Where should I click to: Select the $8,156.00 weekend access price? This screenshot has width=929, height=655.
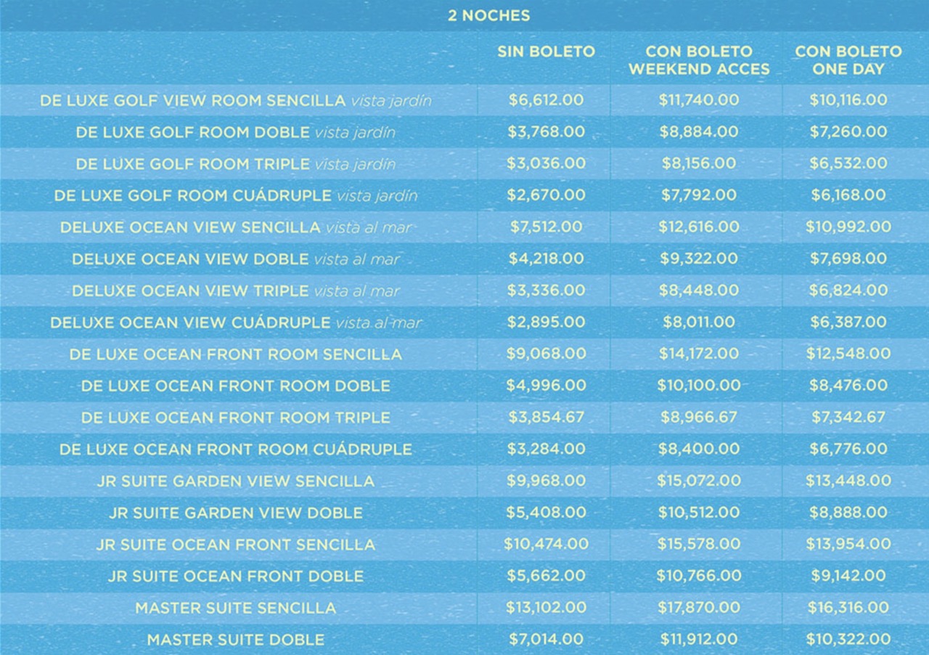698,163
